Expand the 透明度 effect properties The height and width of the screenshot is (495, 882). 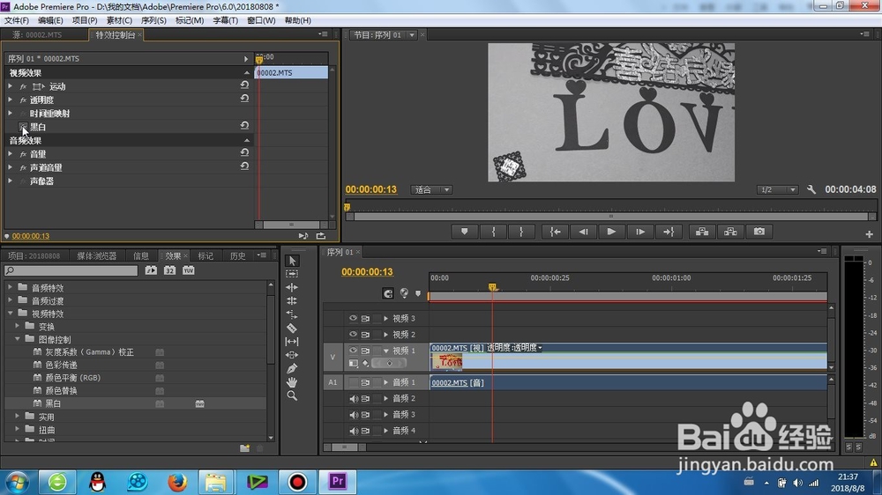[x=10, y=100]
